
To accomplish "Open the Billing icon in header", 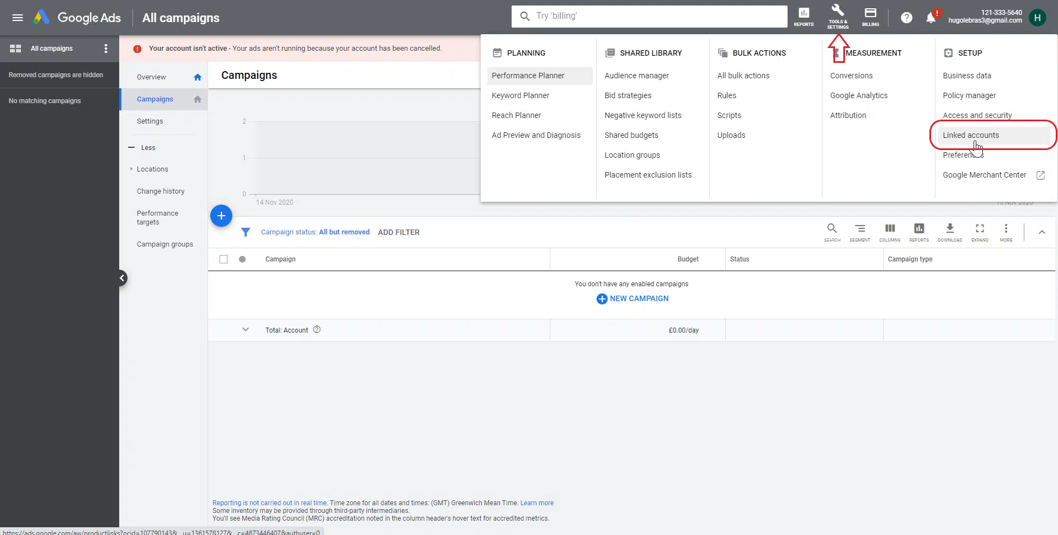I will point(870,17).
